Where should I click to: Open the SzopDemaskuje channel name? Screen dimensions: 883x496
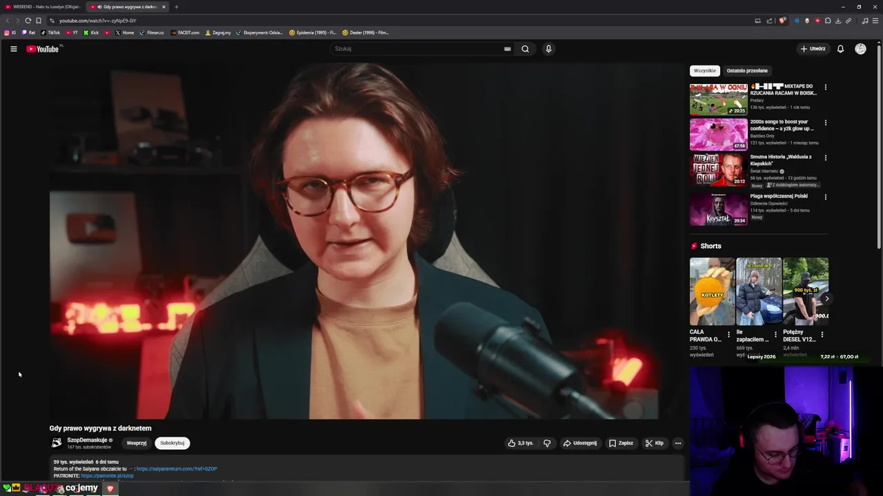[x=87, y=440]
